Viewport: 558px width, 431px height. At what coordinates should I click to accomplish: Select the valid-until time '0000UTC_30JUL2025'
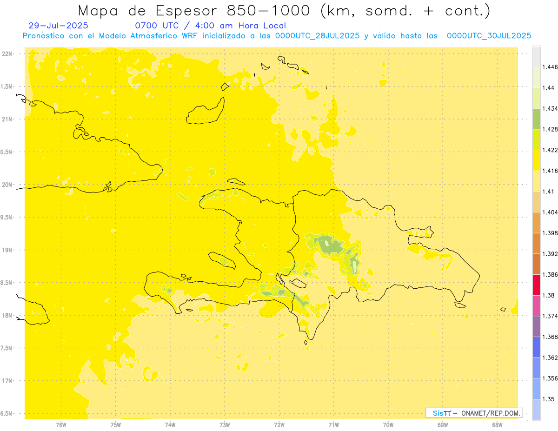coord(489,36)
